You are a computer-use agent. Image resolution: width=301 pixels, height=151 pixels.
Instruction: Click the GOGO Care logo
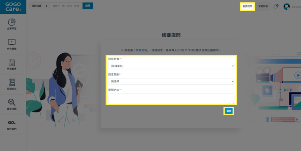point(13,7)
